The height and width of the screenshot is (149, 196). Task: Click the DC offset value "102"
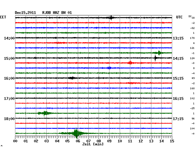[192, 98]
